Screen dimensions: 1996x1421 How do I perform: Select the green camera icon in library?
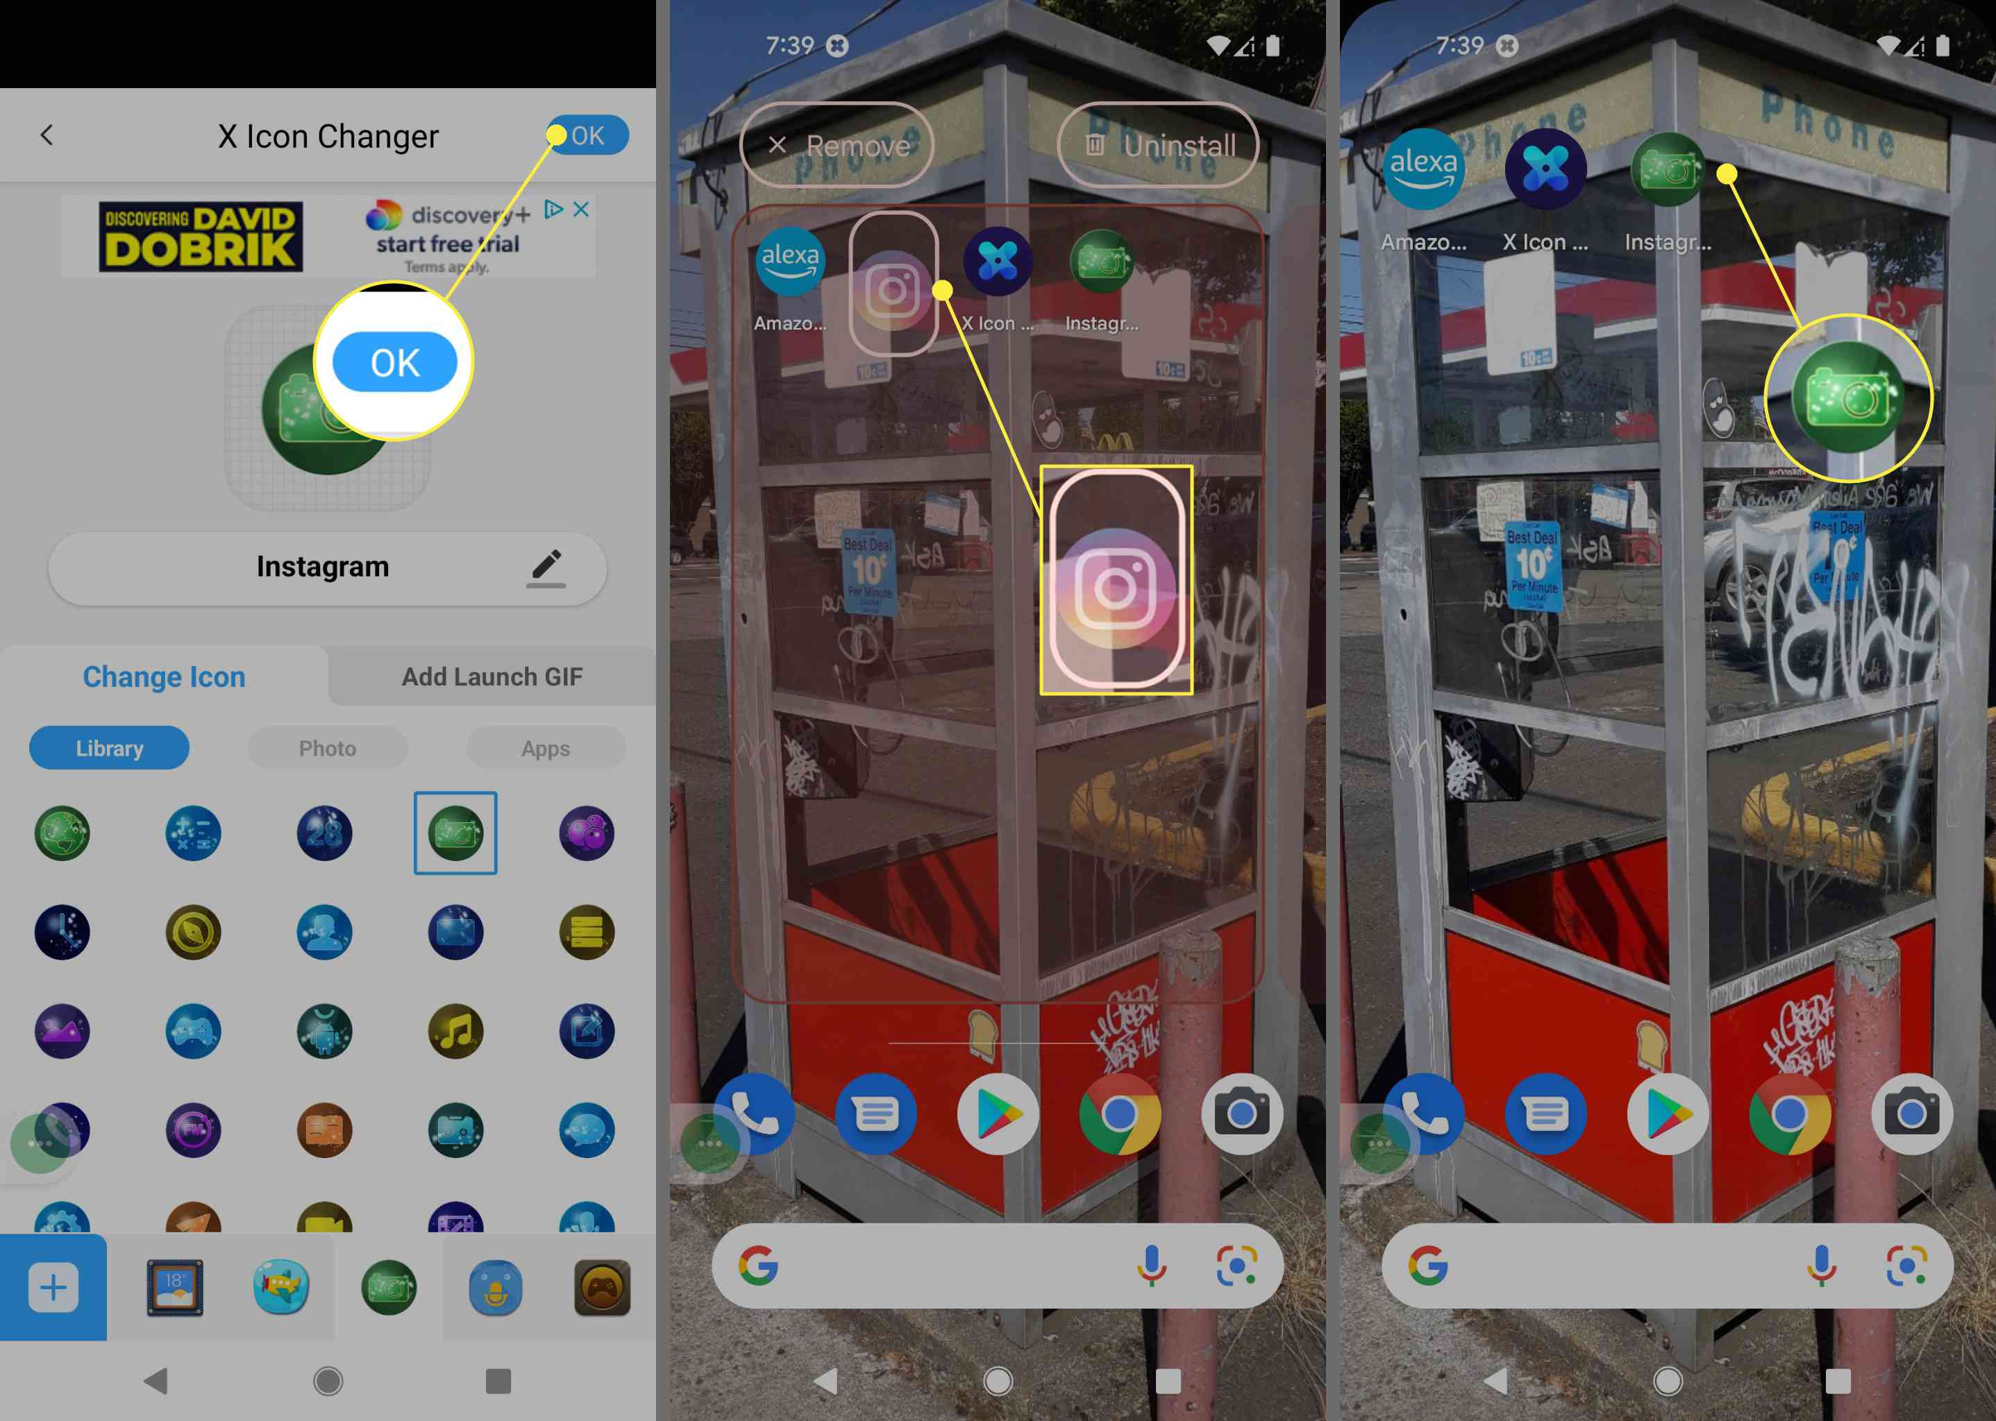pos(453,829)
